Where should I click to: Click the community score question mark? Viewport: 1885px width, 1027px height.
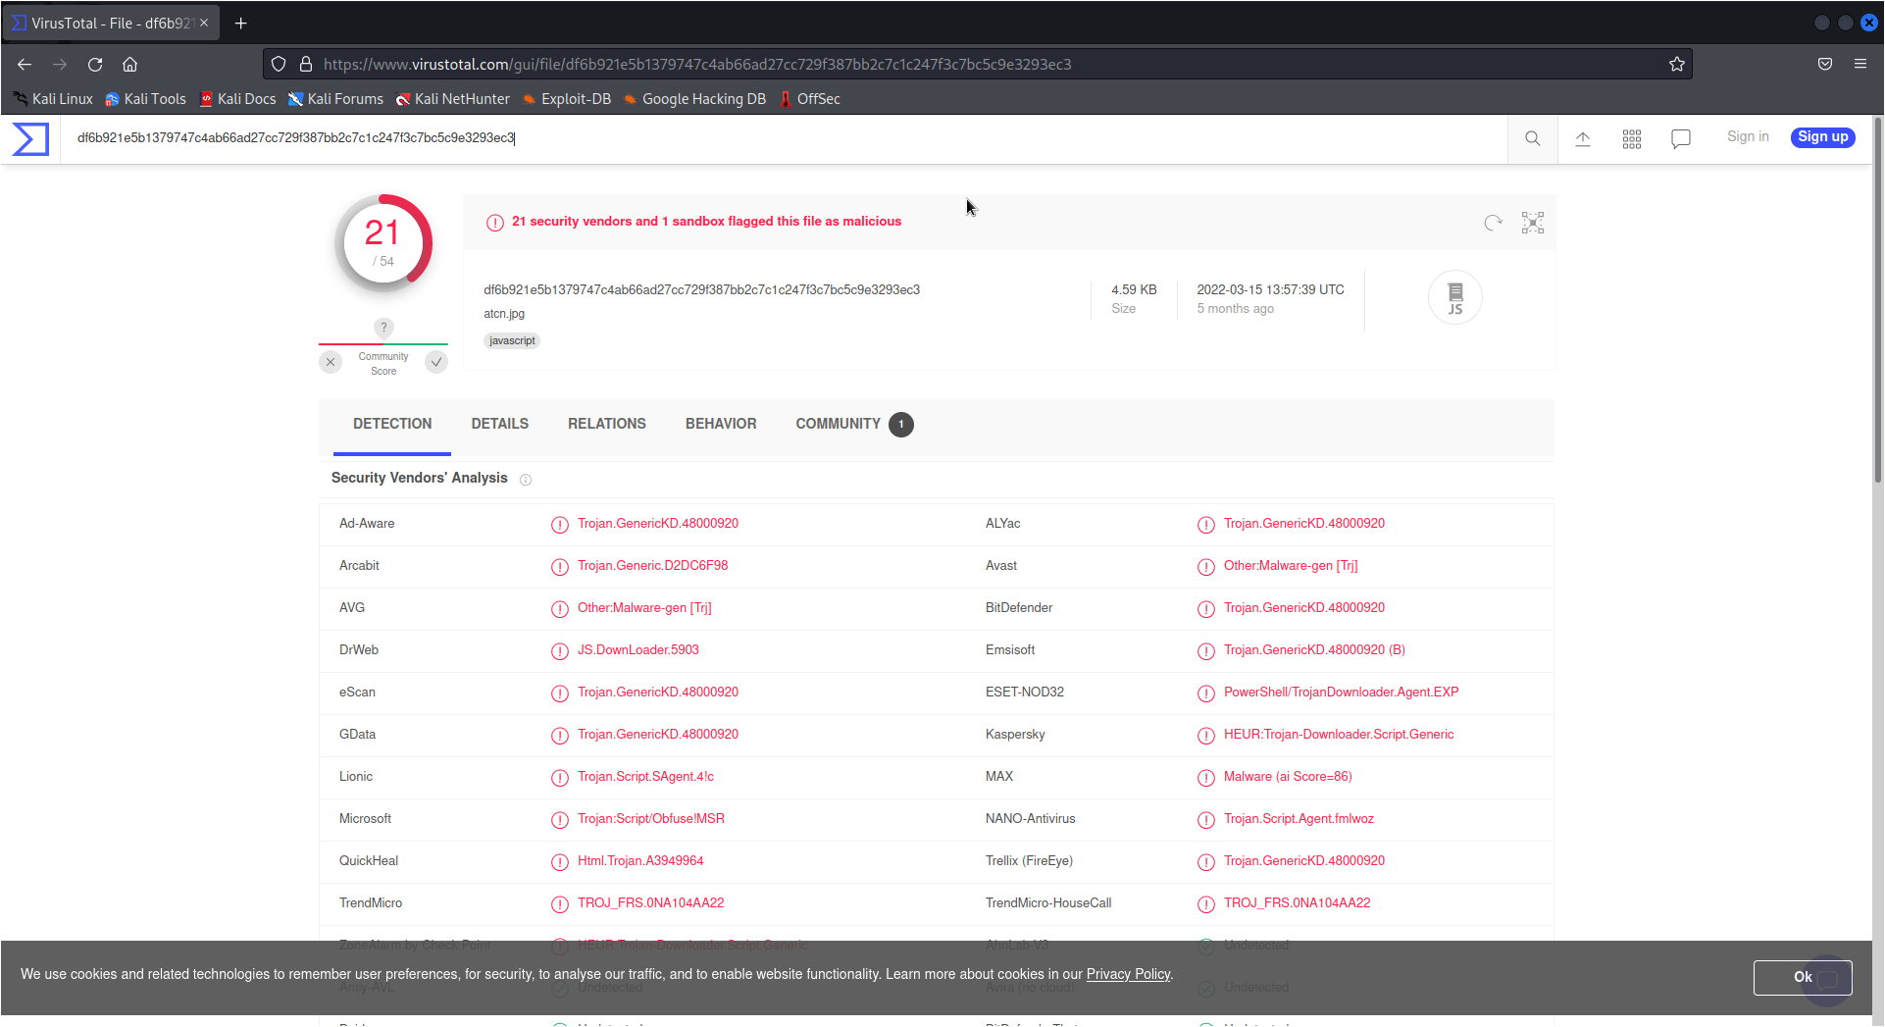pyautogui.click(x=383, y=328)
